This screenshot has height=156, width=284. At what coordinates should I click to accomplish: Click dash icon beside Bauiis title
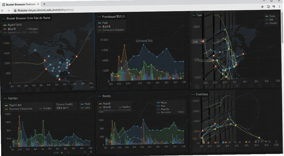click(x=99, y=96)
